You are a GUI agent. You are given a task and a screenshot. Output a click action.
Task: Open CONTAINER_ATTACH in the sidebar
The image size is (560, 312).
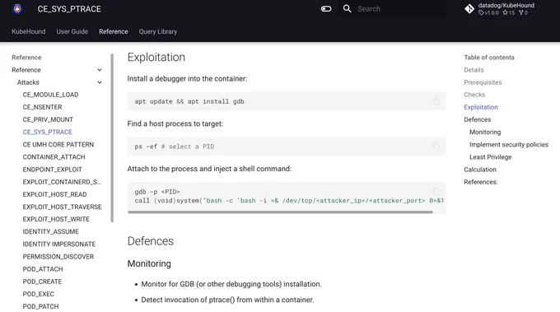coord(54,157)
